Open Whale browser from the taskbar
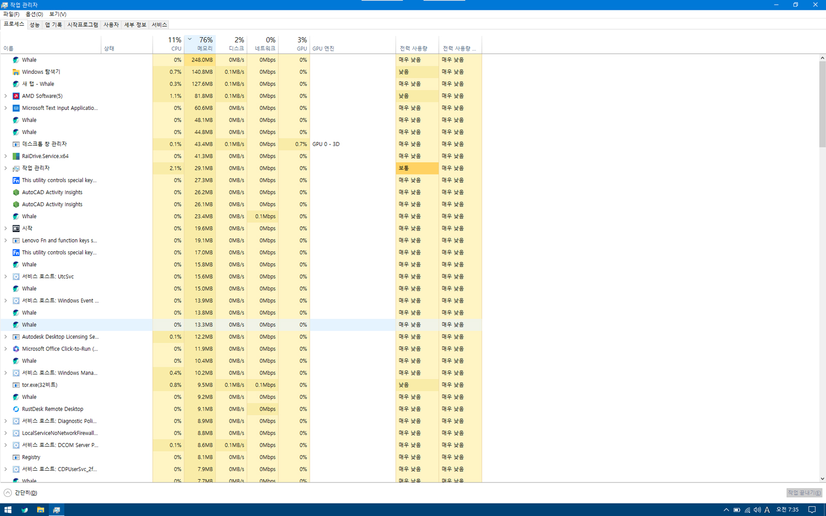Viewport: 826px width, 516px height. point(24,510)
